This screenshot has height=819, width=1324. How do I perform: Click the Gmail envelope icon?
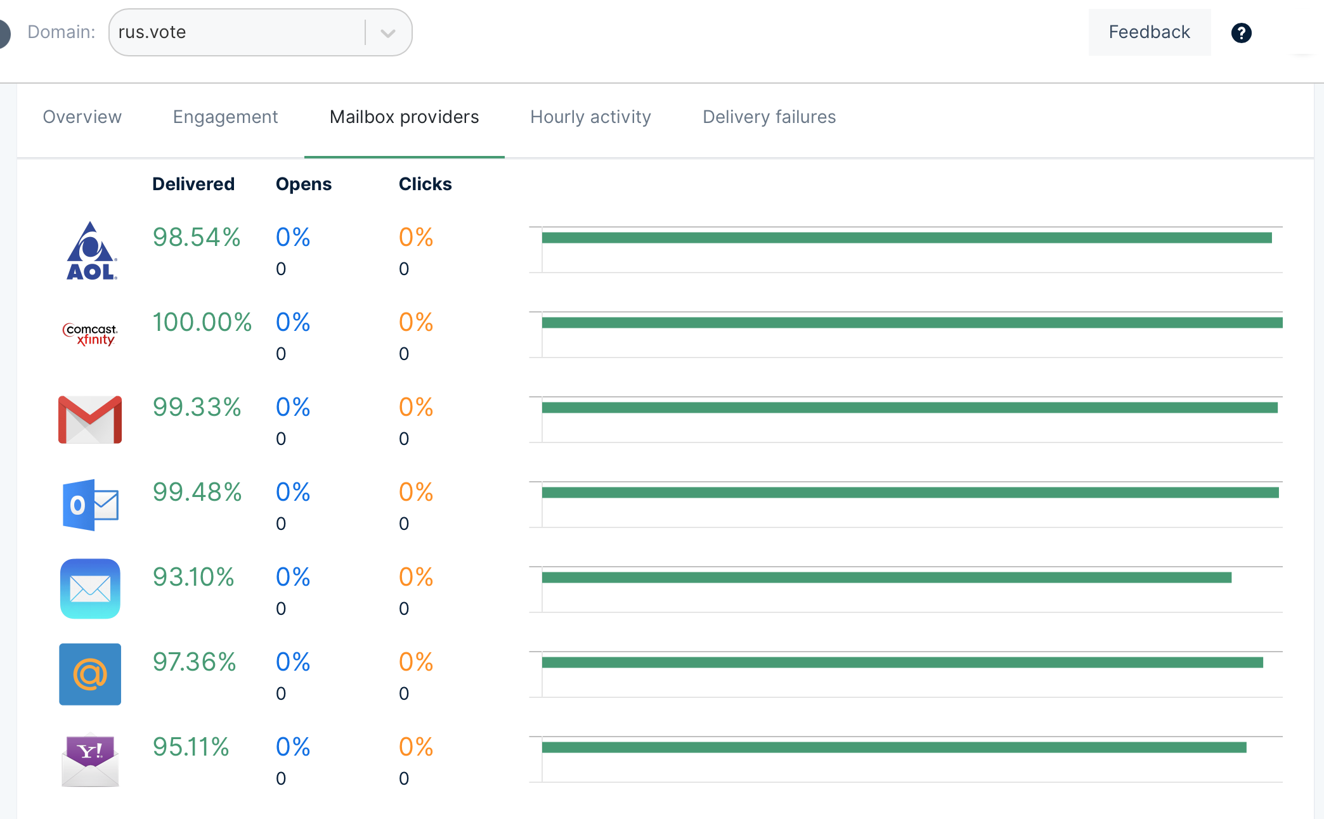coord(90,420)
